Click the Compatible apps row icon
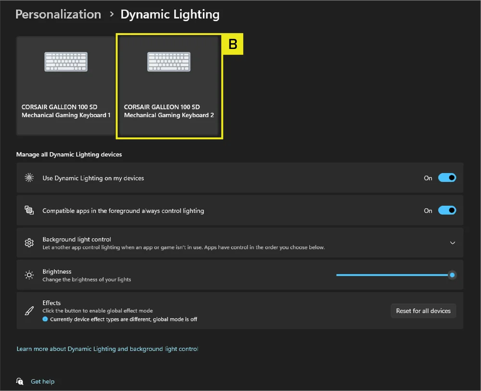481x391 pixels. click(x=29, y=210)
